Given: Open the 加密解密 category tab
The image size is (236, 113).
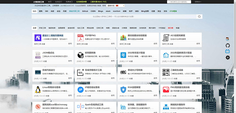Looking at the screenshot, I should point(62,28).
